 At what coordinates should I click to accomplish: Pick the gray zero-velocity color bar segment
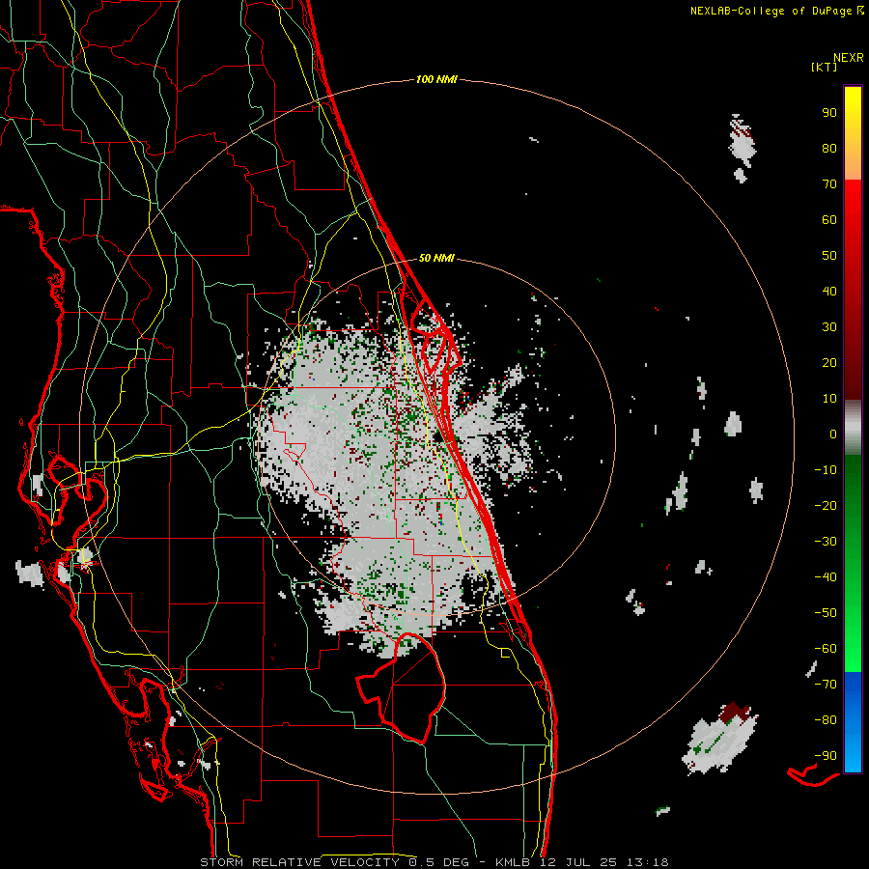[x=853, y=428]
